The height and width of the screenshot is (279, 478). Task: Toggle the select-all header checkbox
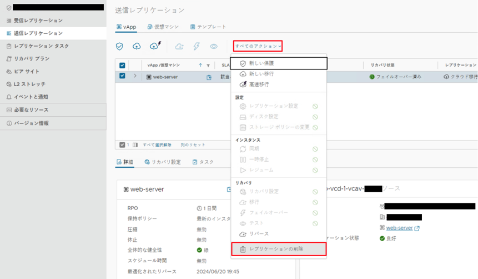click(x=122, y=66)
